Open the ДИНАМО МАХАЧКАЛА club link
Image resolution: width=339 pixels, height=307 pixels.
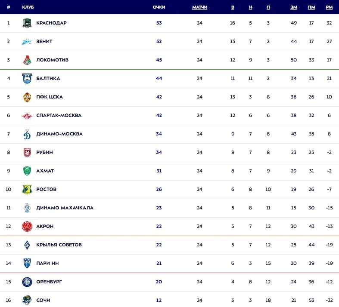coord(65,208)
